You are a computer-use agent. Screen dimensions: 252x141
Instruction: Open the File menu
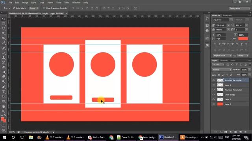[10, 3]
